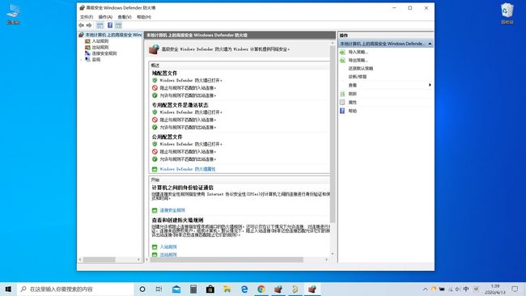The width and height of the screenshot is (526, 296).
Task: Open the Mail app from the taskbar
Action: coord(176,289)
